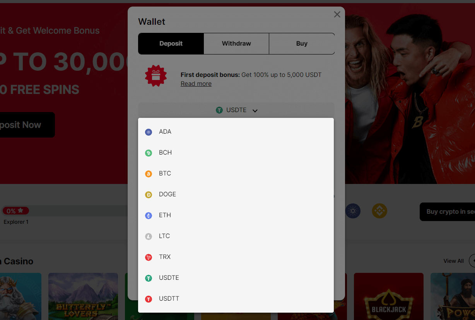Choose the BCH green coin icon
The width and height of the screenshot is (475, 320).
(149, 153)
